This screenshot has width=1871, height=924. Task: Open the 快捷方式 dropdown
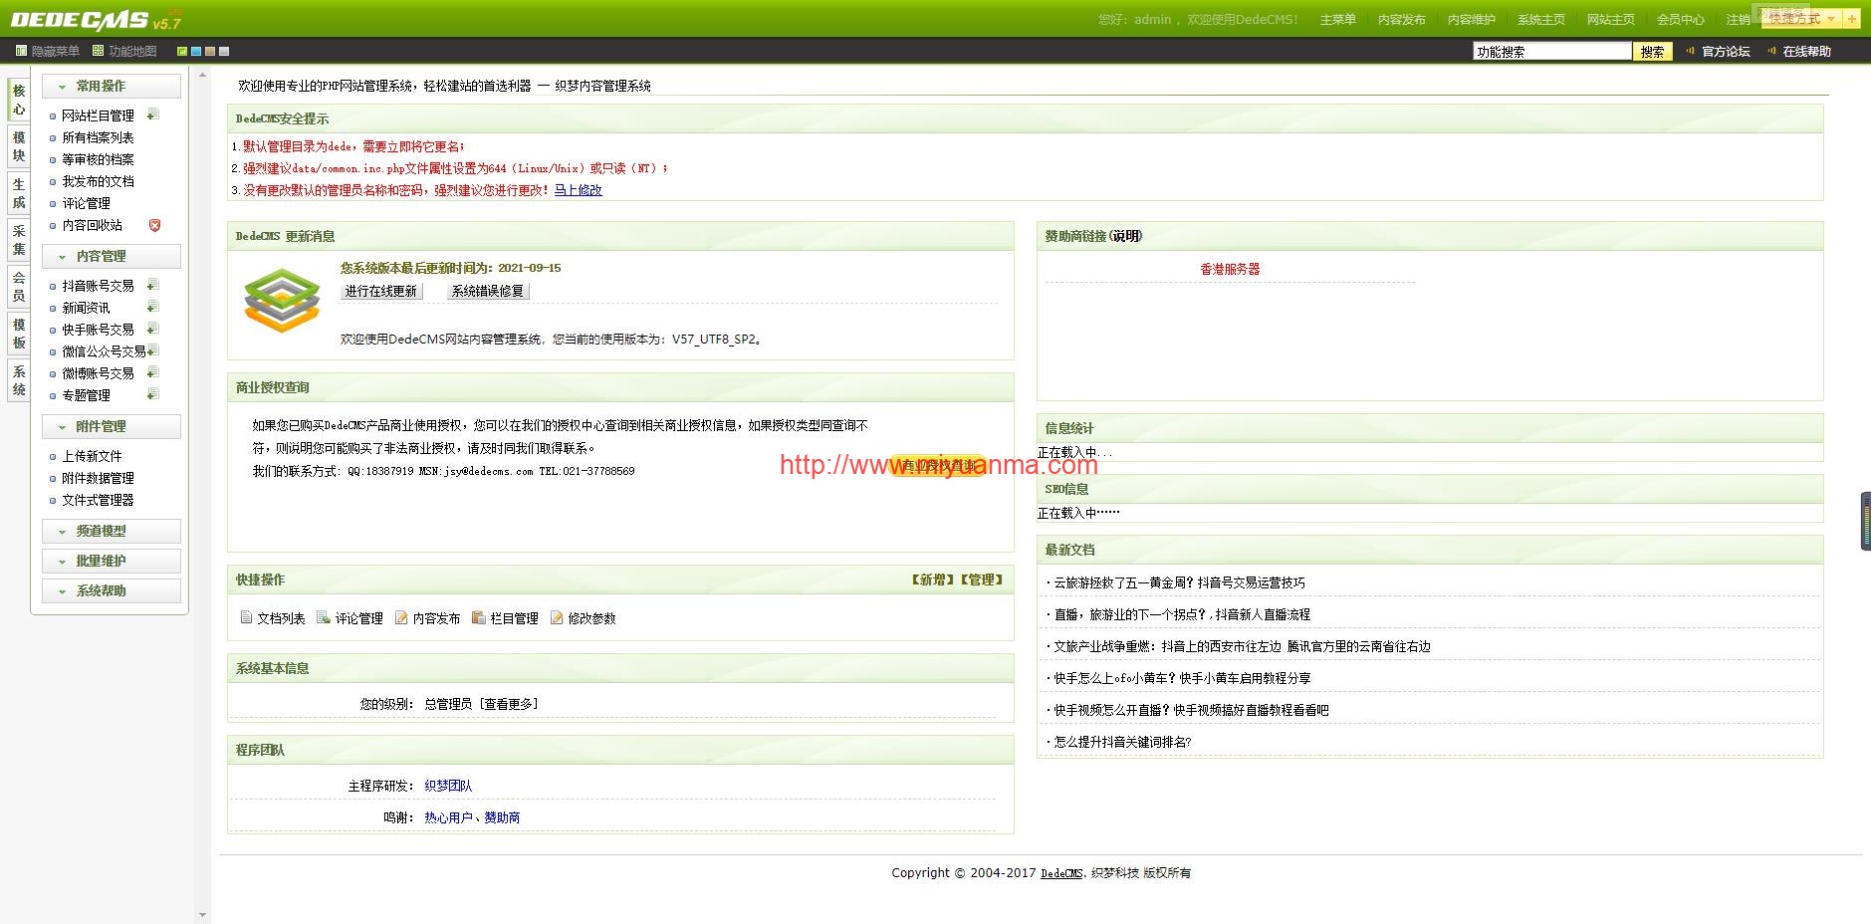point(1801,19)
